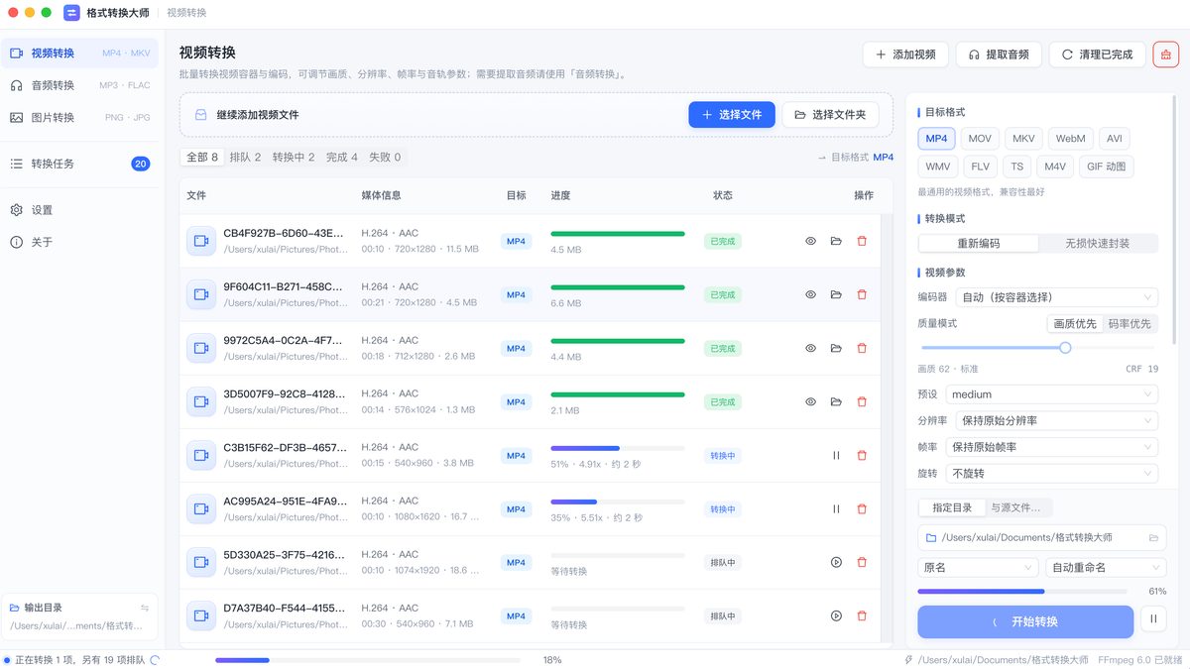
Task: Open output folder for 9972C5A4 row
Action: click(836, 348)
